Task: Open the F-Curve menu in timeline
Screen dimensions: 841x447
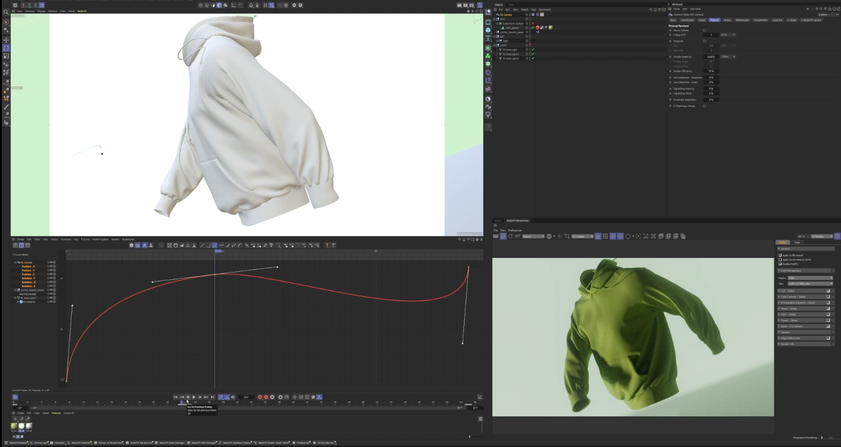Action: point(86,239)
